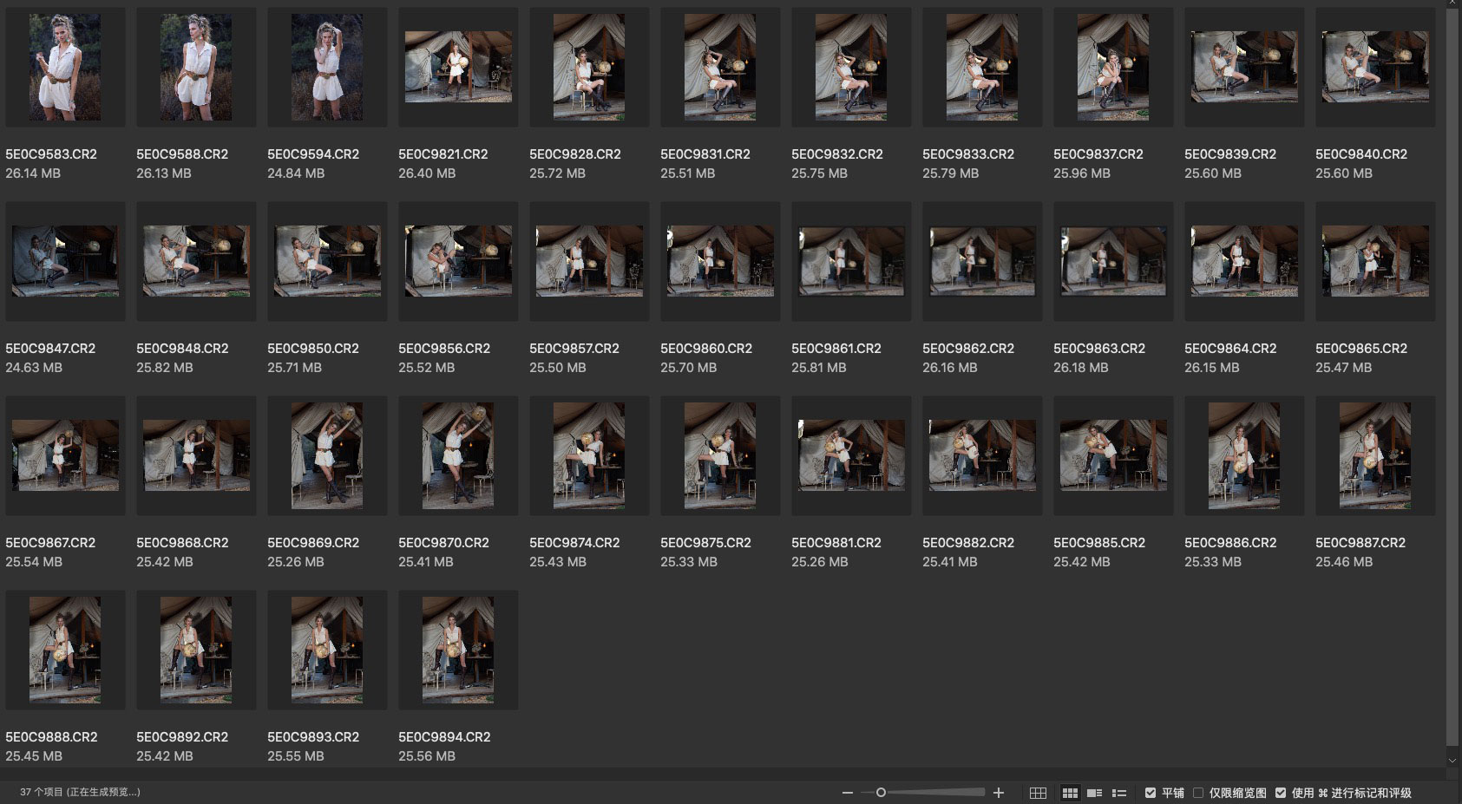The image size is (1462, 804).
Task: Enable the 仅限缩览图 checkbox
Action: point(1198,793)
